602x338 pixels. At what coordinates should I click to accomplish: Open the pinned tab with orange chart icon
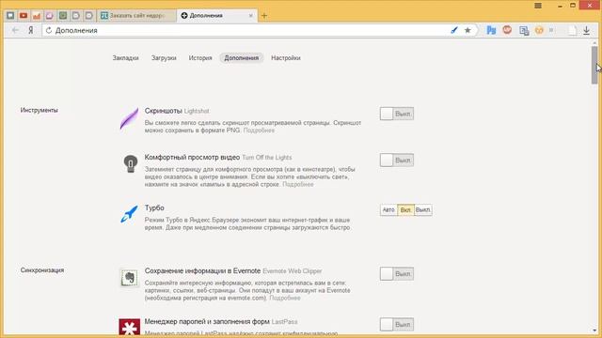point(37,16)
